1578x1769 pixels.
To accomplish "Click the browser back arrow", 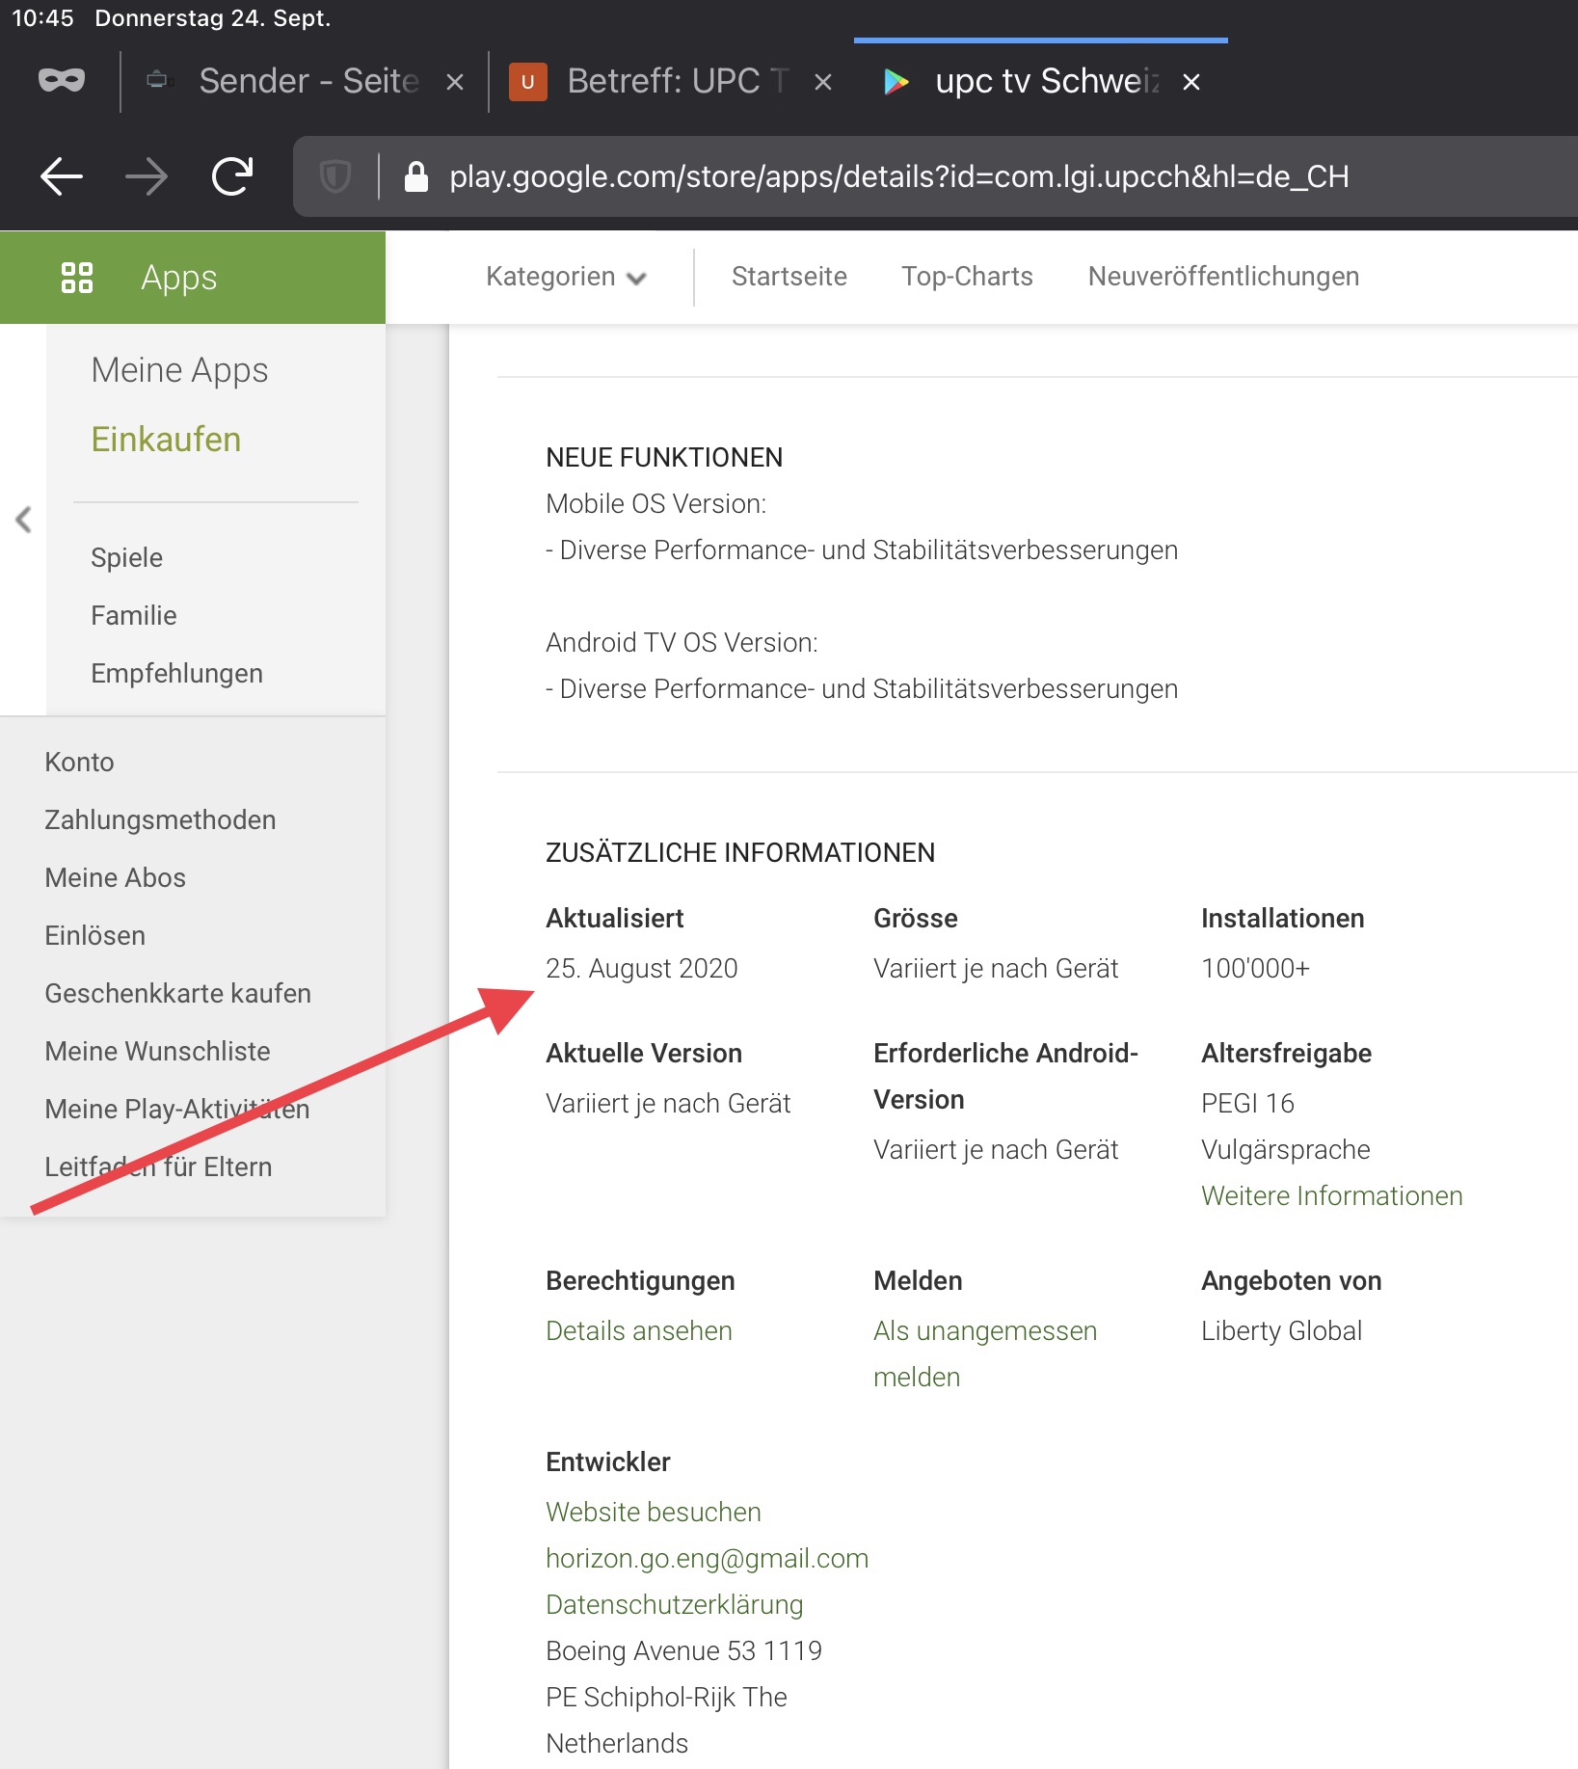I will 62,176.
